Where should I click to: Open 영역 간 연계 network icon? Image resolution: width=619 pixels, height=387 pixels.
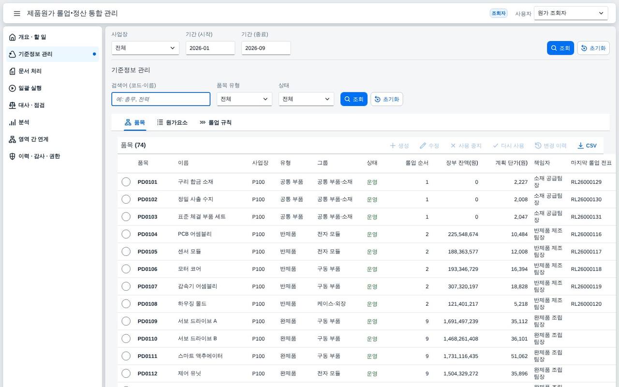pyautogui.click(x=13, y=139)
